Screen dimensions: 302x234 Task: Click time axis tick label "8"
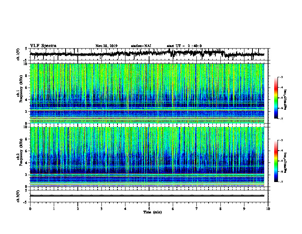click(x=220, y=209)
